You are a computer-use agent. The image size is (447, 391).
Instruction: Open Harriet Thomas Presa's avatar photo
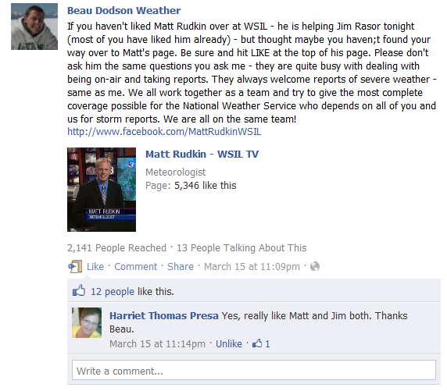87,322
